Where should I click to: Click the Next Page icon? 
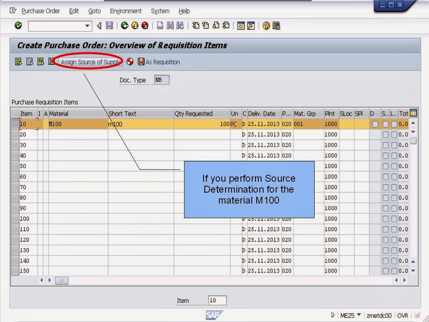pyautogui.click(x=216, y=26)
